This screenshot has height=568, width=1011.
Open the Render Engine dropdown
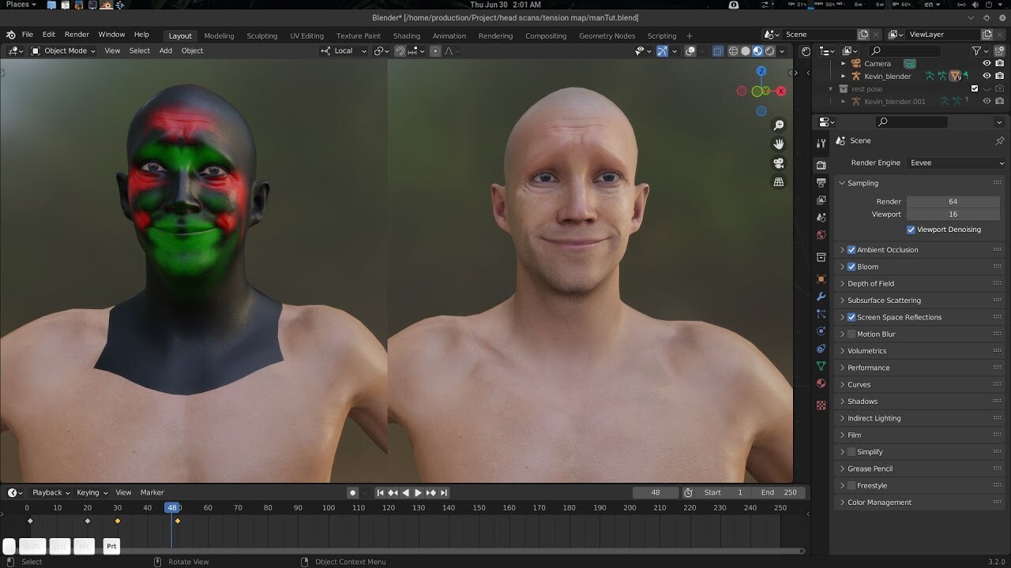955,163
